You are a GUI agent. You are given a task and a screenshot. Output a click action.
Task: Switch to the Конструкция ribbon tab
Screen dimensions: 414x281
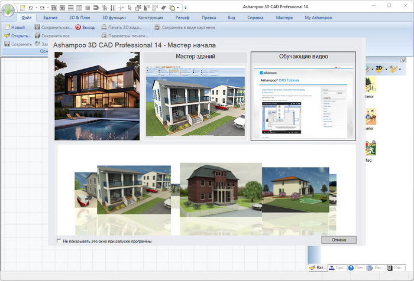[151, 18]
